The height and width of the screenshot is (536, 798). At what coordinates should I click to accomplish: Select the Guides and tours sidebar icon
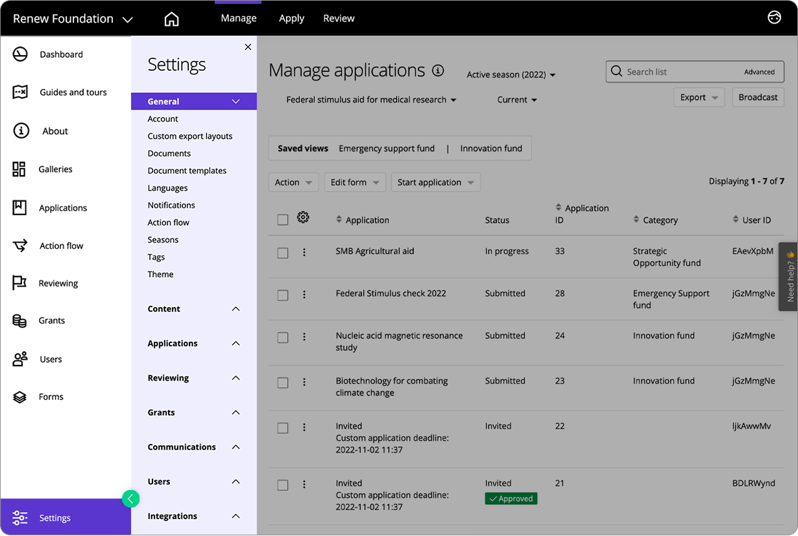point(19,92)
